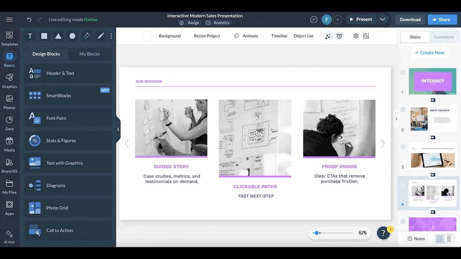Click the Download button

pos(410,20)
